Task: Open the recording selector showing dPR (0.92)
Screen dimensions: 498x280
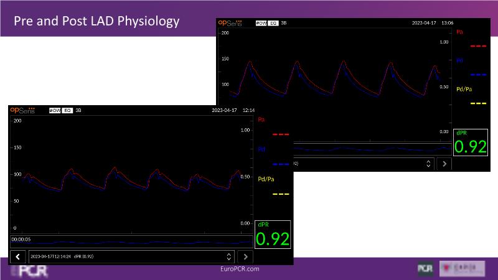Action: click(x=125, y=256)
